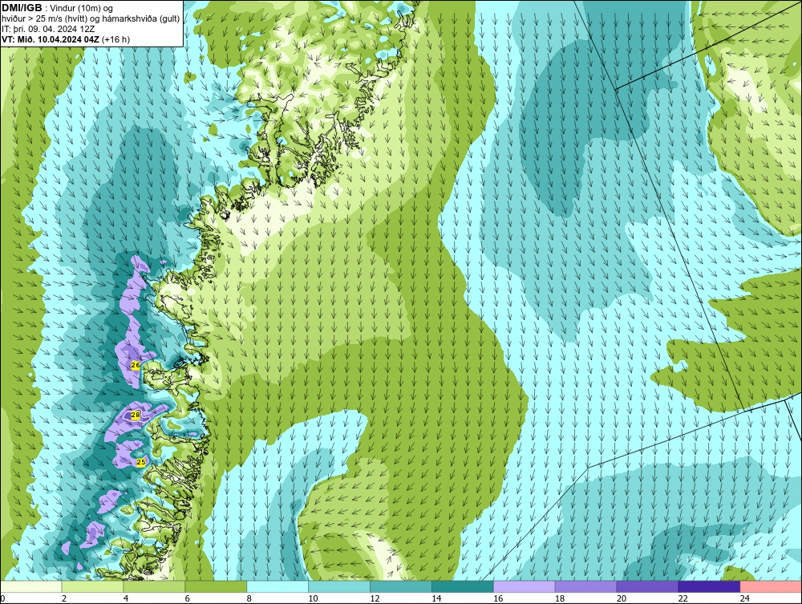Click the yellow gust label 26
This screenshot has width=802, height=604.
point(135,365)
